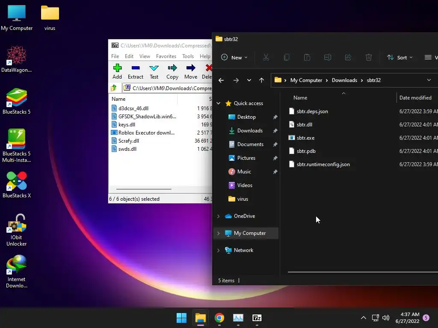This screenshot has width=438, height=328.
Task: Click the Rename icon in Explorer toolbar
Action: [328, 58]
